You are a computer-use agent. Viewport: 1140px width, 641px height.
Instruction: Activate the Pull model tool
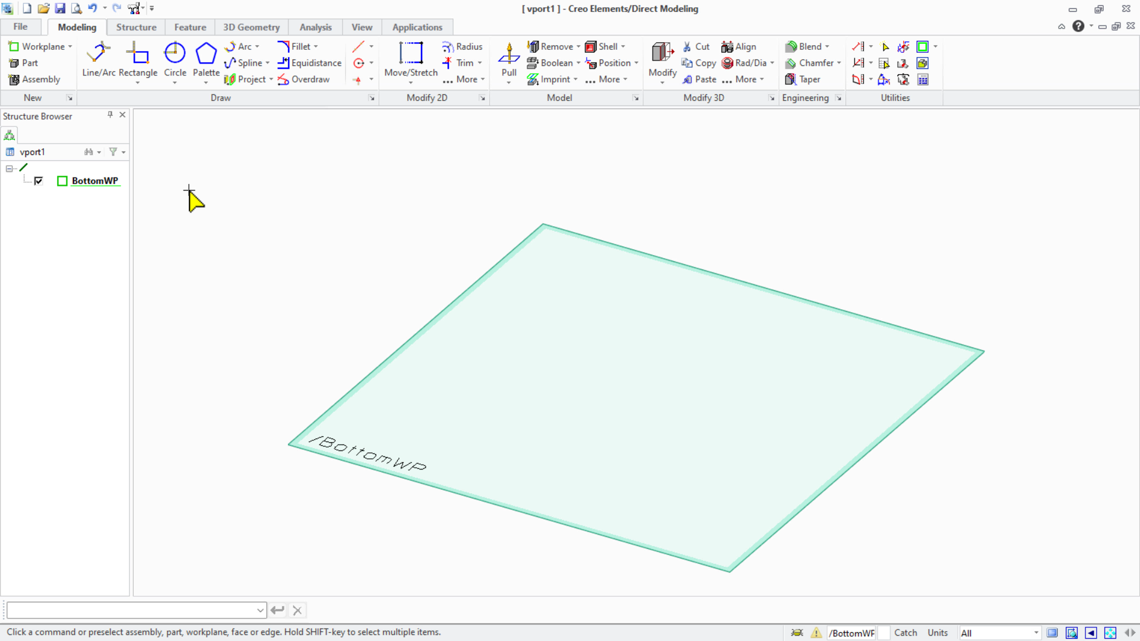(x=509, y=59)
